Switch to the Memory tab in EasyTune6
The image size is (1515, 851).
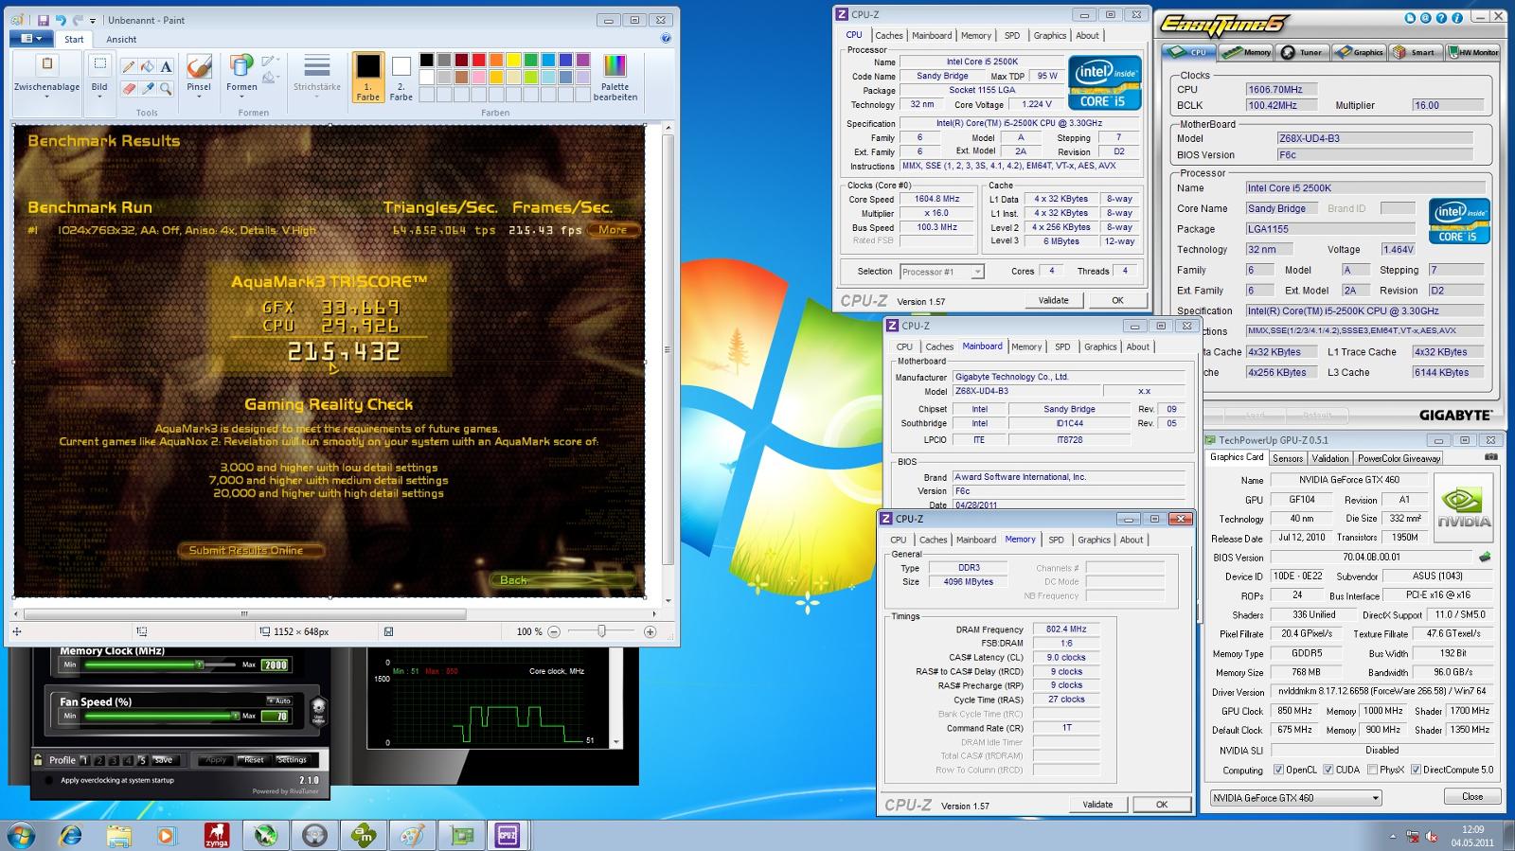[1248, 52]
